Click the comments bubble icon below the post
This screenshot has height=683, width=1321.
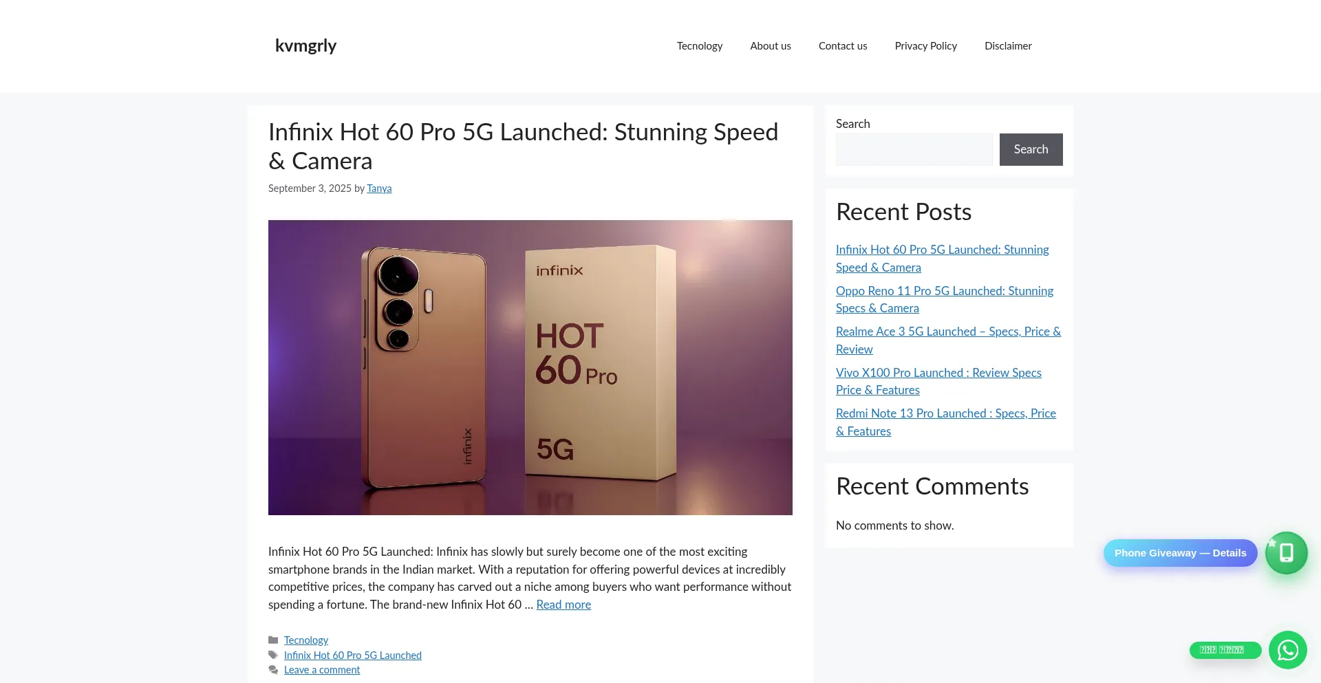(273, 670)
